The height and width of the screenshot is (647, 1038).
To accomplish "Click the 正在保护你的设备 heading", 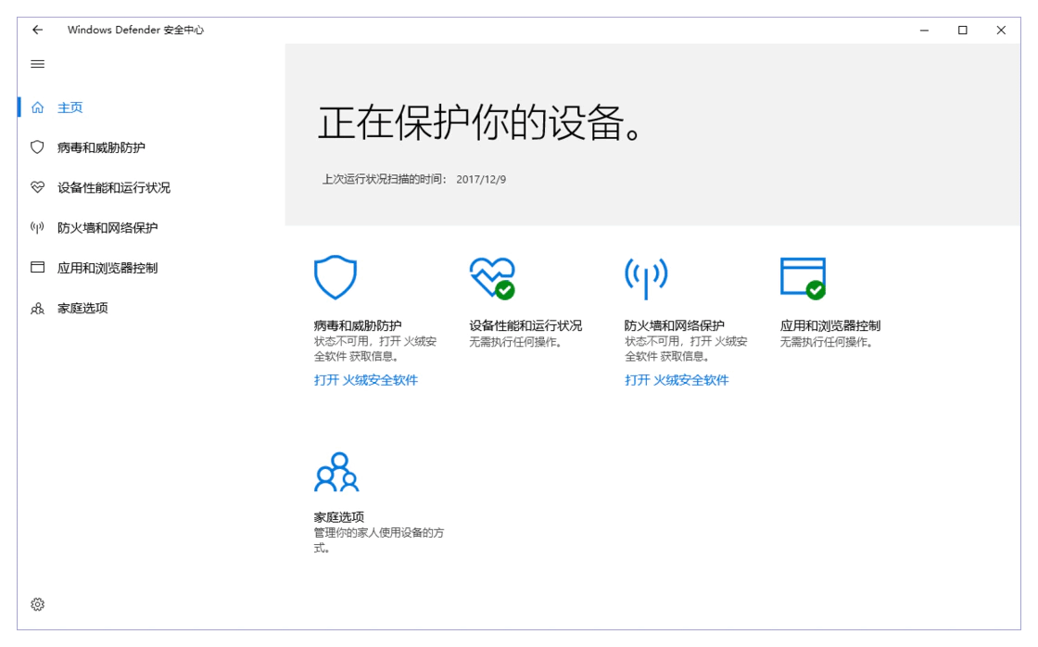I will (480, 122).
